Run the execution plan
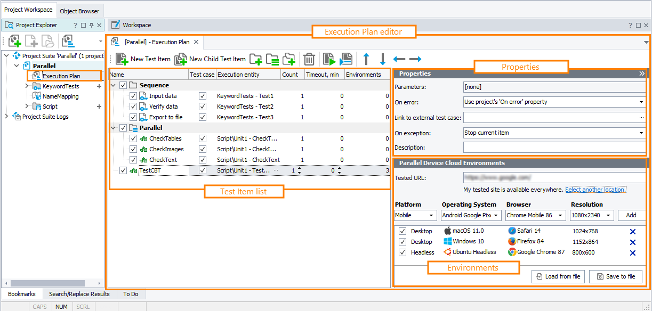 coord(329,59)
